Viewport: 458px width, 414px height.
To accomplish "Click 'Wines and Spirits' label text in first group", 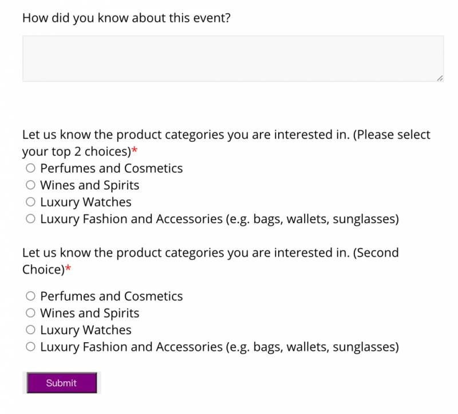I will [x=90, y=185].
